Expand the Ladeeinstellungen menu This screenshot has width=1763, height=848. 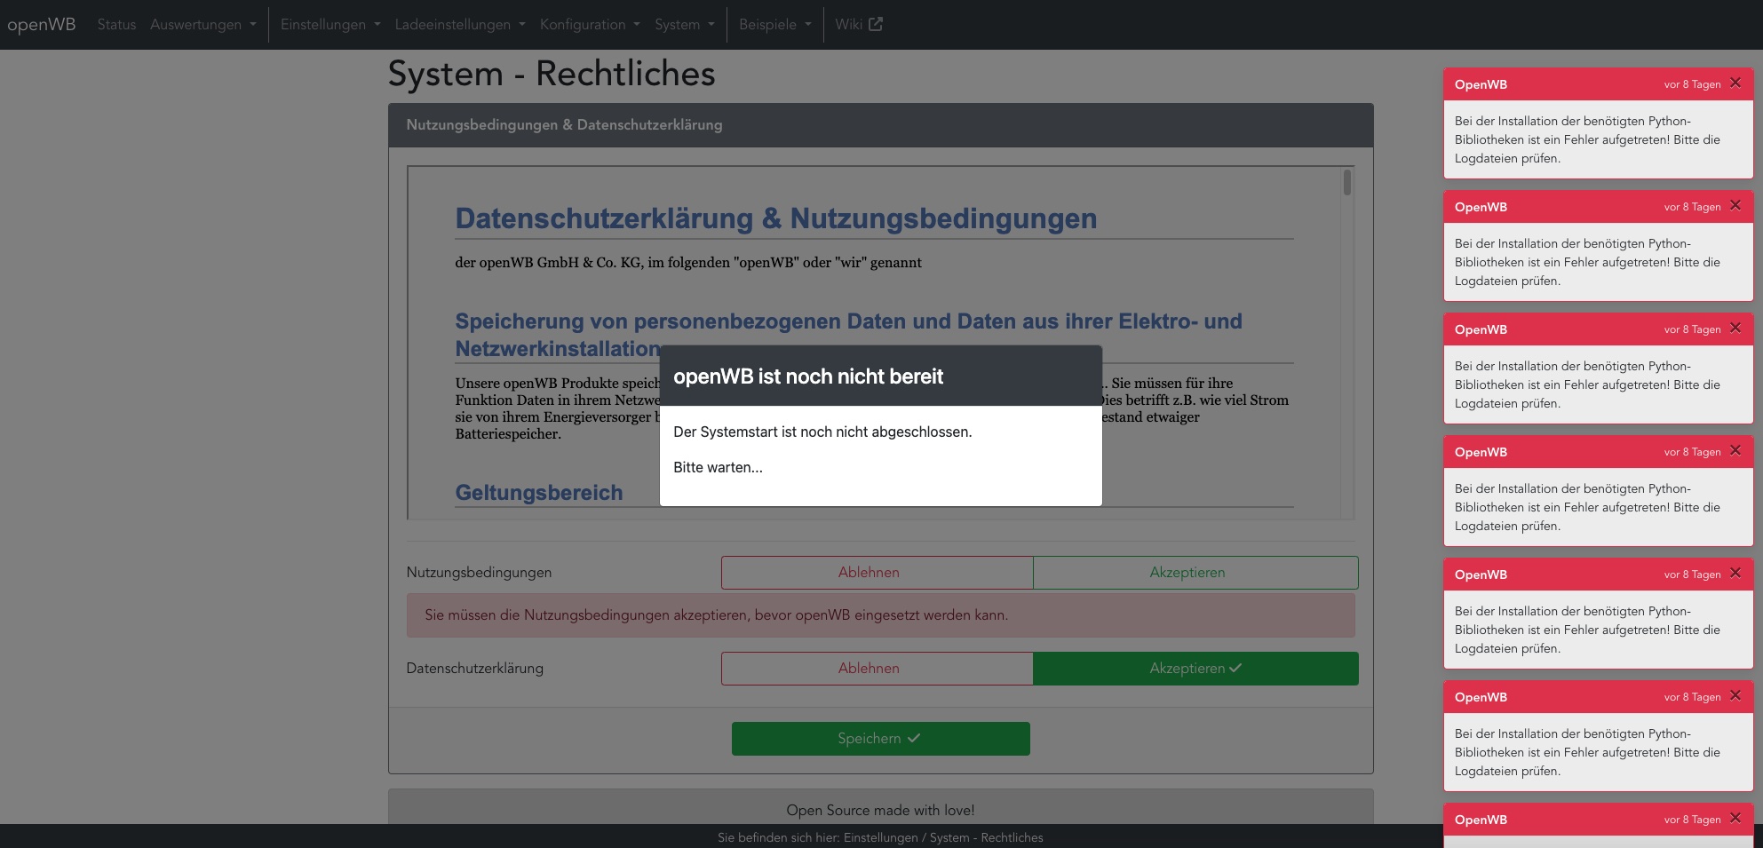(x=460, y=24)
